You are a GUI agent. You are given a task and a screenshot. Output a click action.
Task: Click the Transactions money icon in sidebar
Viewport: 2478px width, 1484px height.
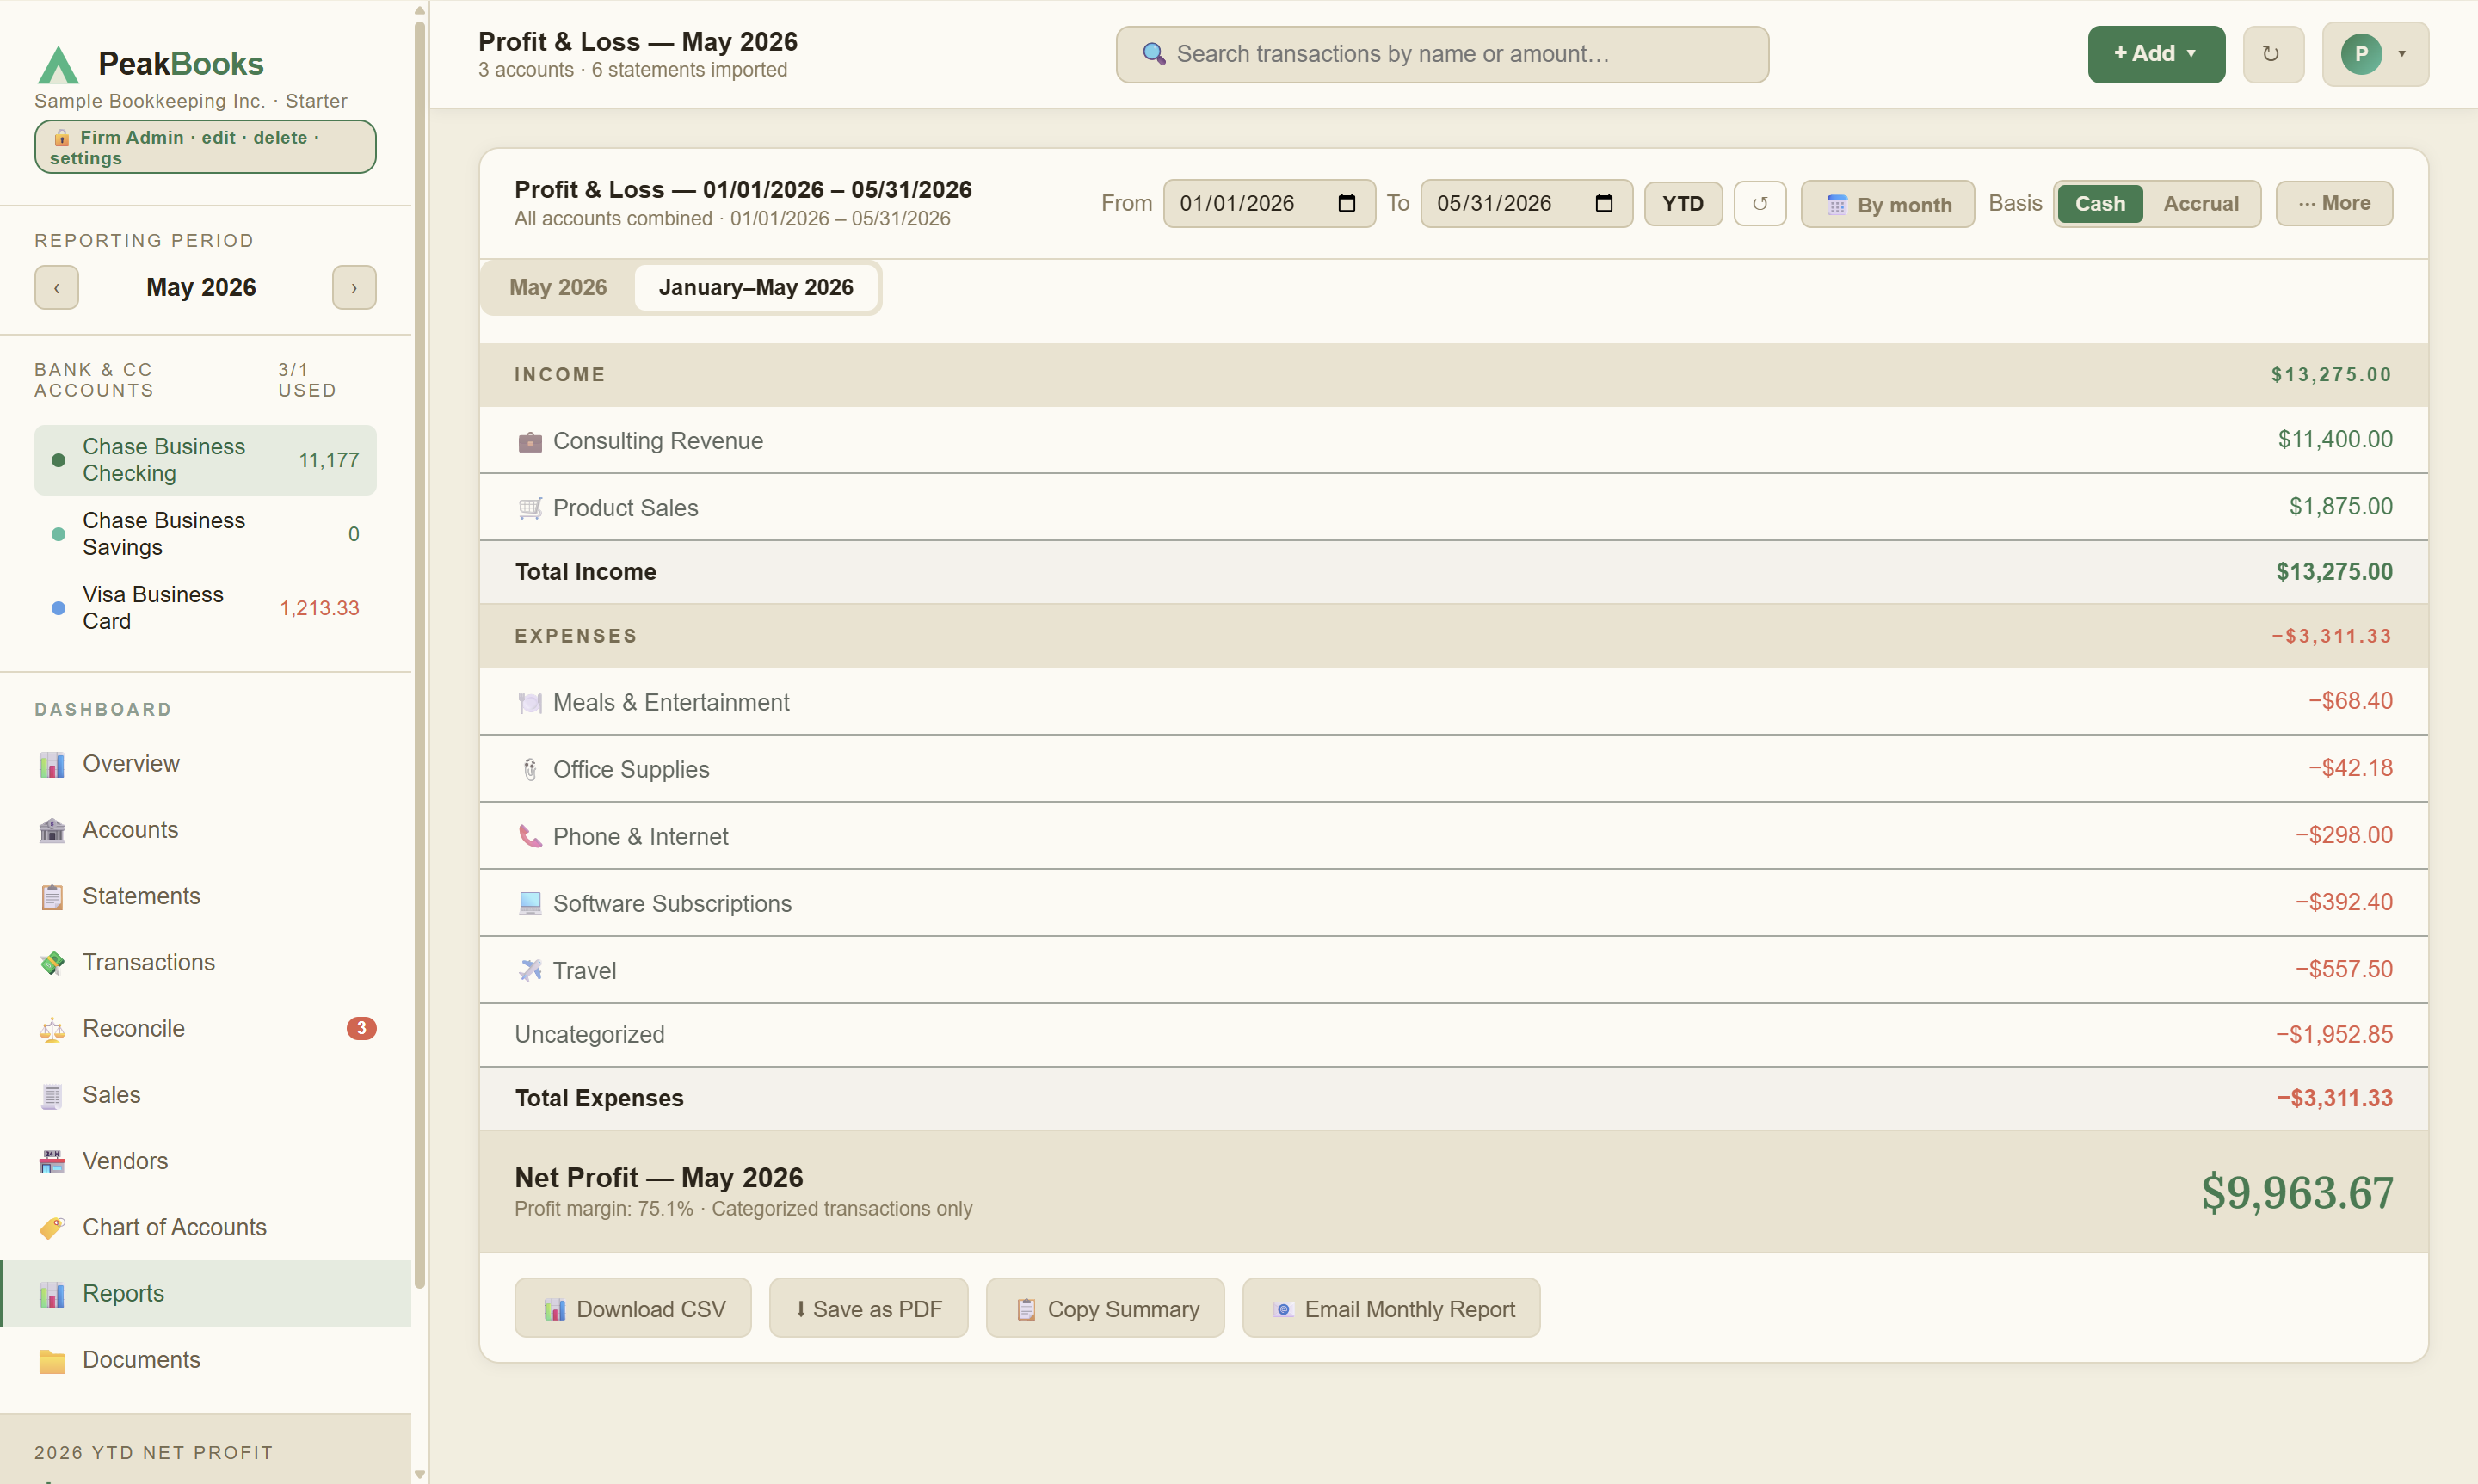pyautogui.click(x=52, y=963)
